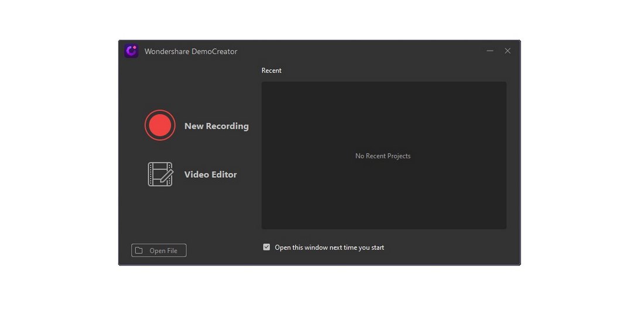This screenshot has height=317, width=644.
Task: Click the Wondershare DemoCreator logo icon
Action: tap(131, 51)
